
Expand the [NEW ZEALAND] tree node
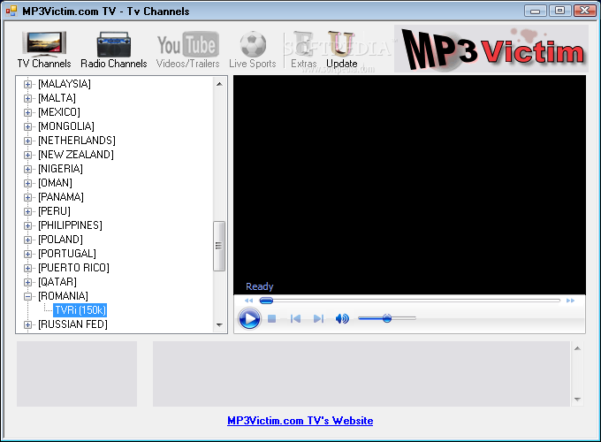[x=27, y=155]
